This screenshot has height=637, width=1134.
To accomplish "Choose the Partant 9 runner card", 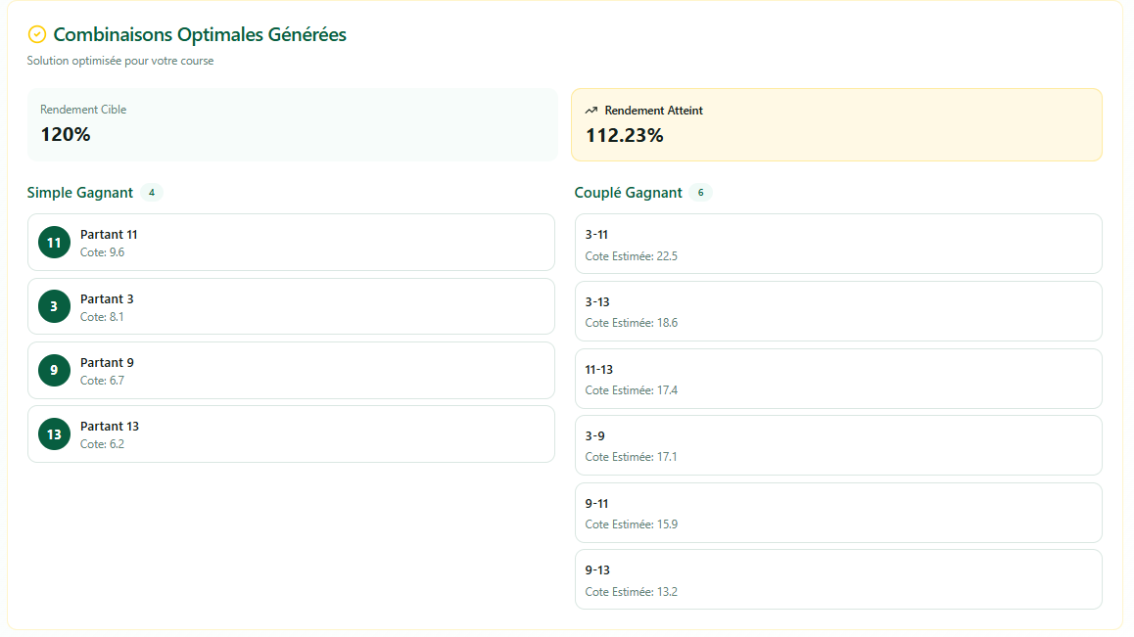I will (x=291, y=370).
